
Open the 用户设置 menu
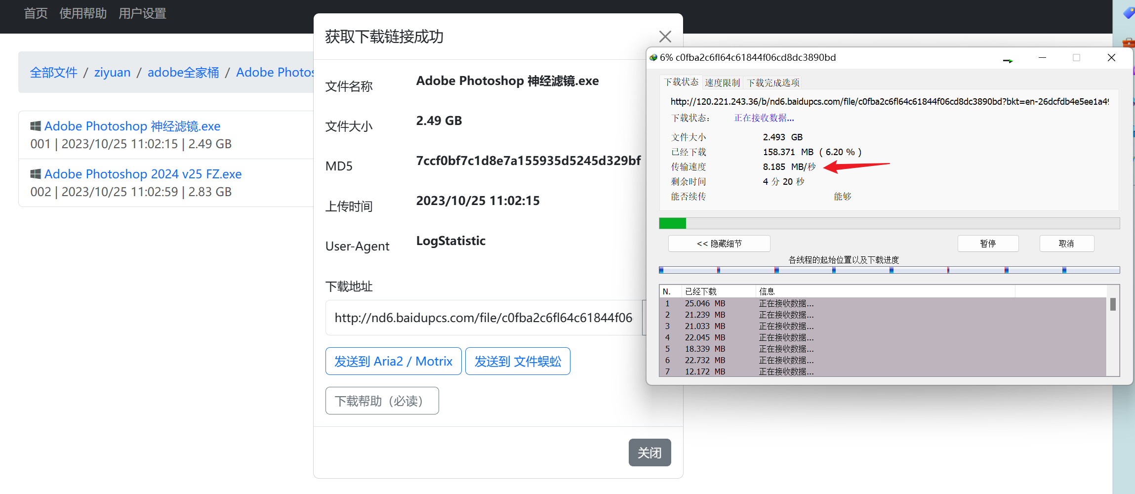click(x=142, y=13)
